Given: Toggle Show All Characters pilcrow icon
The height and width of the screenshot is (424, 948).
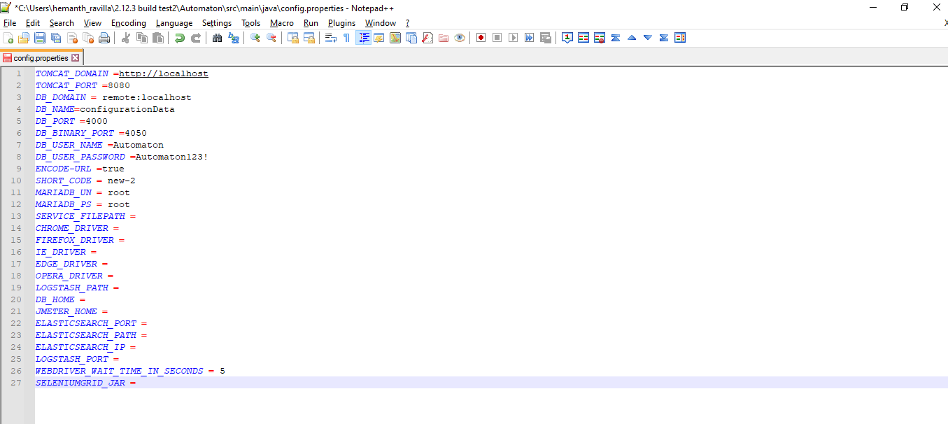Looking at the screenshot, I should tap(346, 38).
